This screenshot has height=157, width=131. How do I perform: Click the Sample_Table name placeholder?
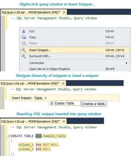(x=55, y=136)
